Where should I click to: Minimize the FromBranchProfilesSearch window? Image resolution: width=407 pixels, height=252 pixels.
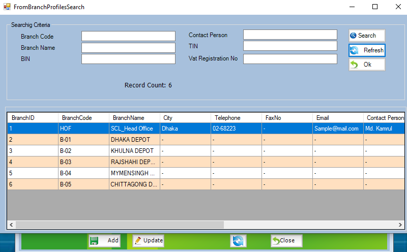[x=352, y=7]
